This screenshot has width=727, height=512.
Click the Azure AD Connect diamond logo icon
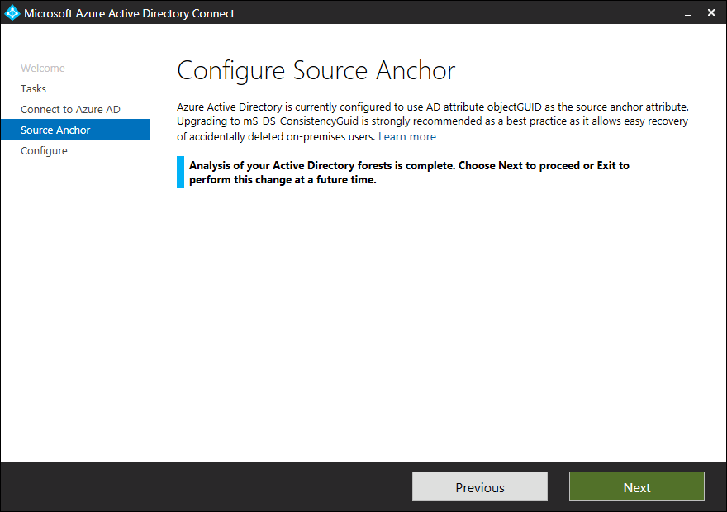coord(12,12)
